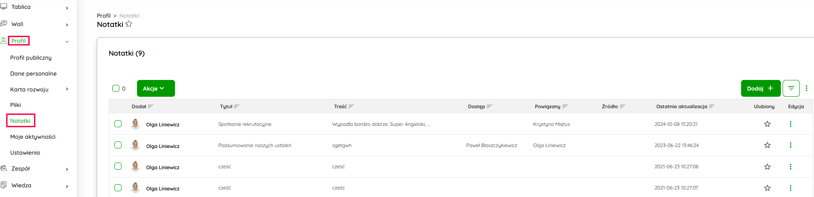Open Moje aktywności from the sidebar
The height and width of the screenshot is (197, 814).
tap(33, 137)
